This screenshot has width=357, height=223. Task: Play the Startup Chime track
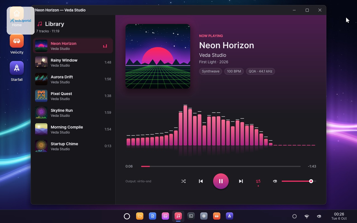(x=73, y=146)
